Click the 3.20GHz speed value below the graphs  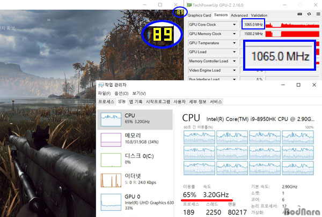216,194
